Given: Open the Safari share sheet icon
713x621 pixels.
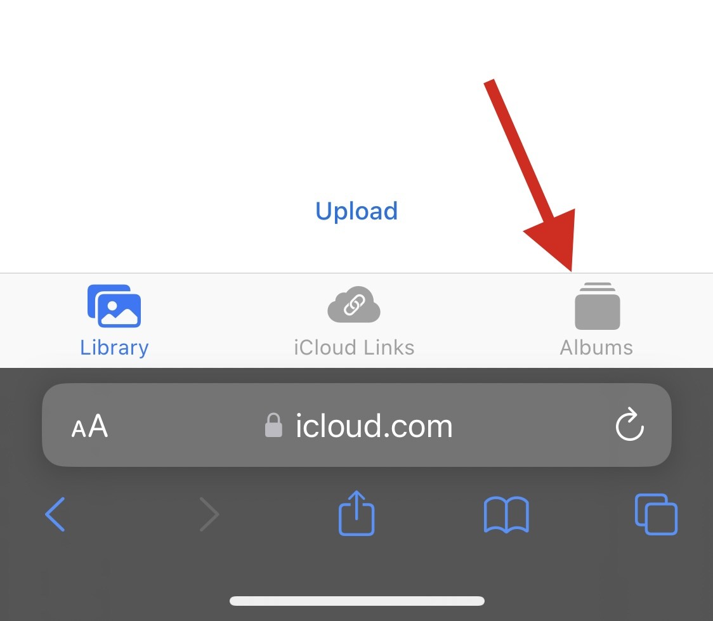Looking at the screenshot, I should (356, 513).
